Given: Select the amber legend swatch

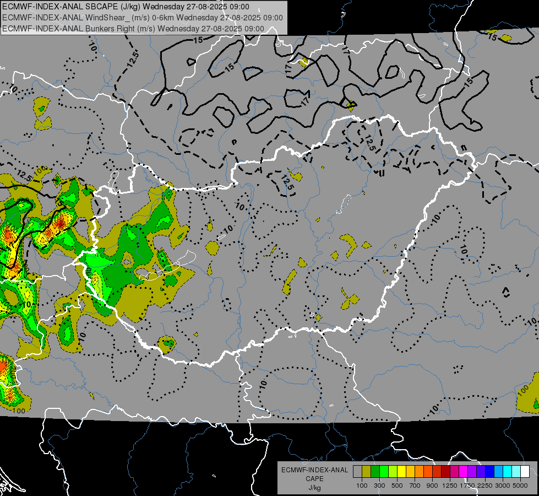Looking at the screenshot, I should (x=410, y=472).
